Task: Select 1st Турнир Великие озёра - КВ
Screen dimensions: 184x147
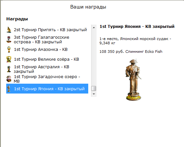Action: (x=47, y=59)
